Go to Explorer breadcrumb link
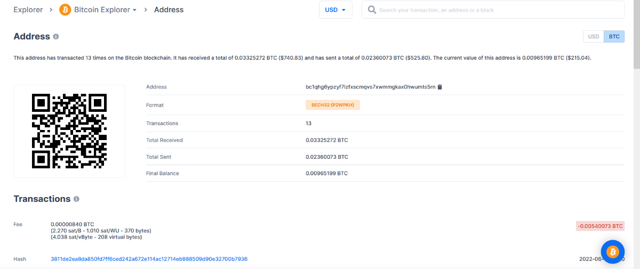Screen dimensions: 640x269 tap(28, 10)
